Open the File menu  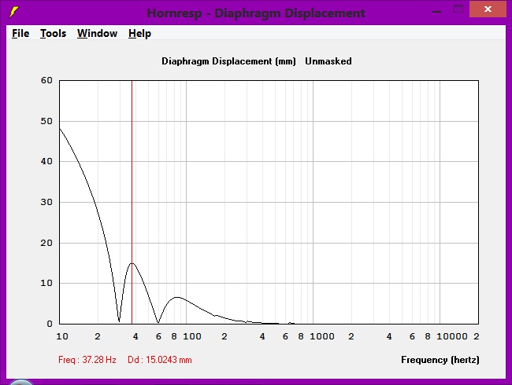20,33
